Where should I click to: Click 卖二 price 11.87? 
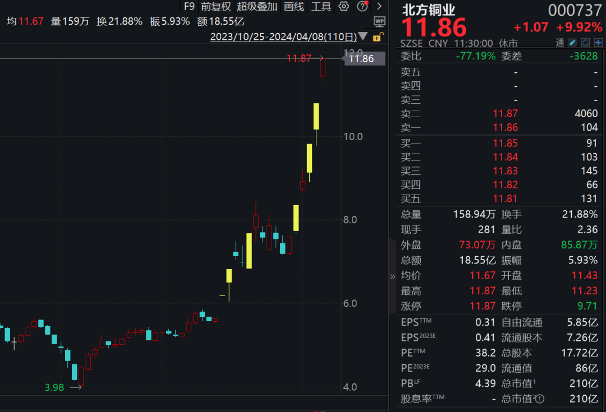[x=505, y=114]
